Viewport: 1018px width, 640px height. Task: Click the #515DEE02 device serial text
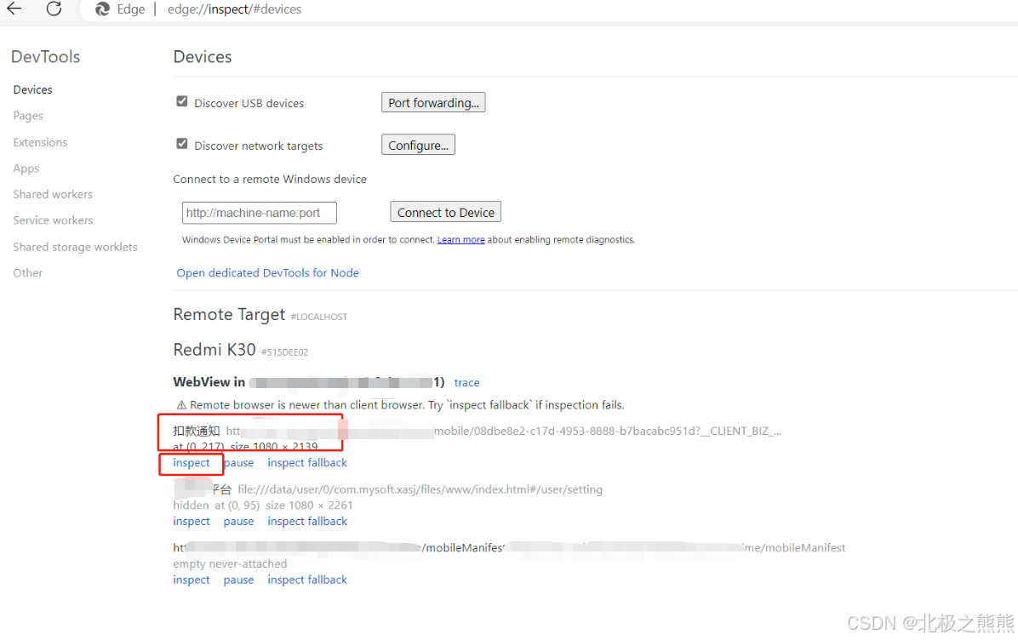click(x=284, y=352)
